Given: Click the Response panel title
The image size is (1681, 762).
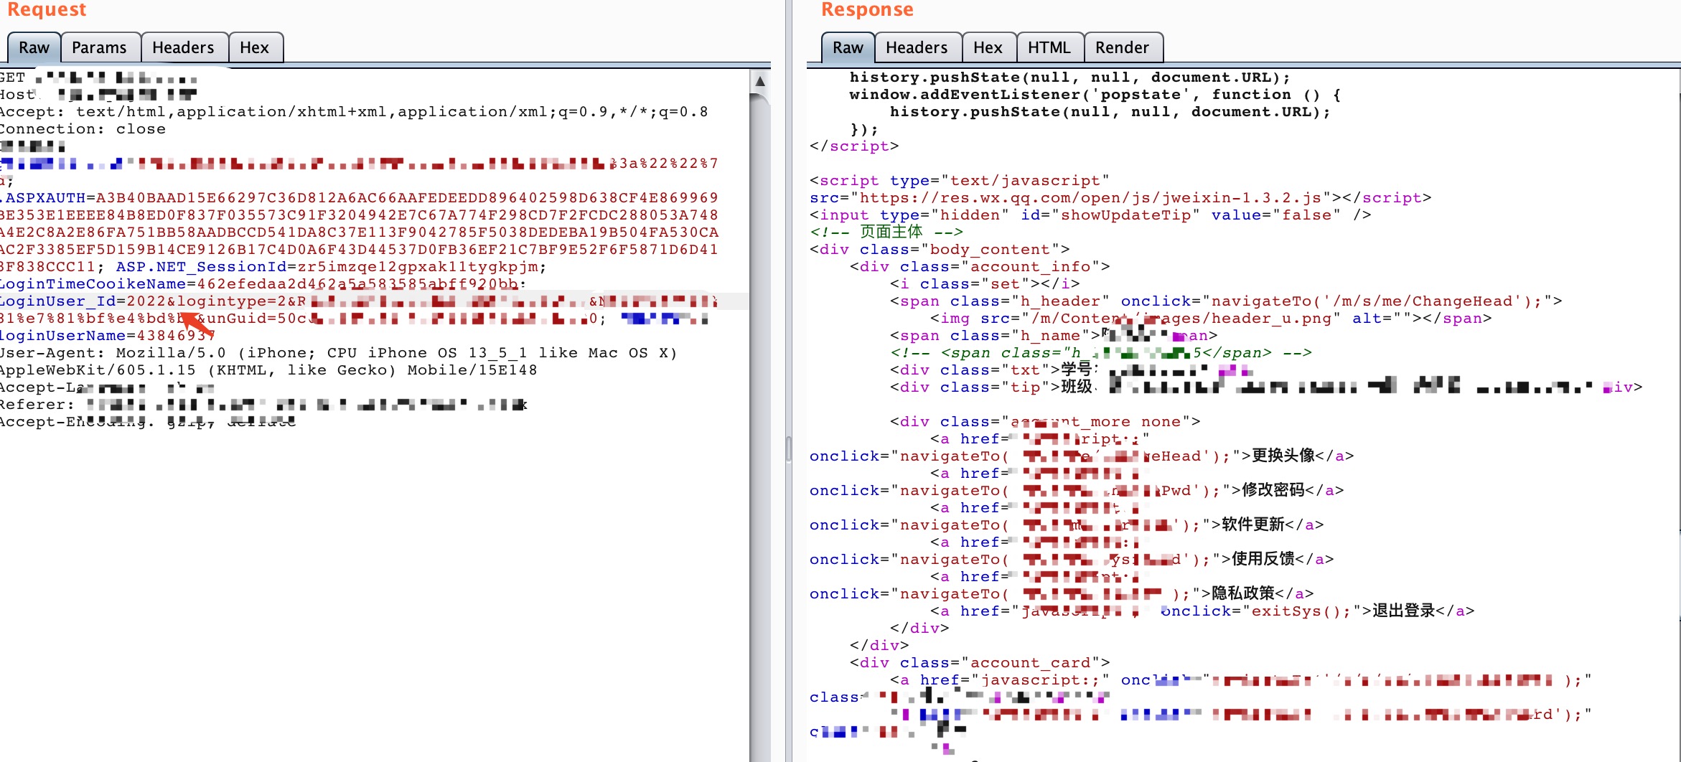Looking at the screenshot, I should point(867,9).
